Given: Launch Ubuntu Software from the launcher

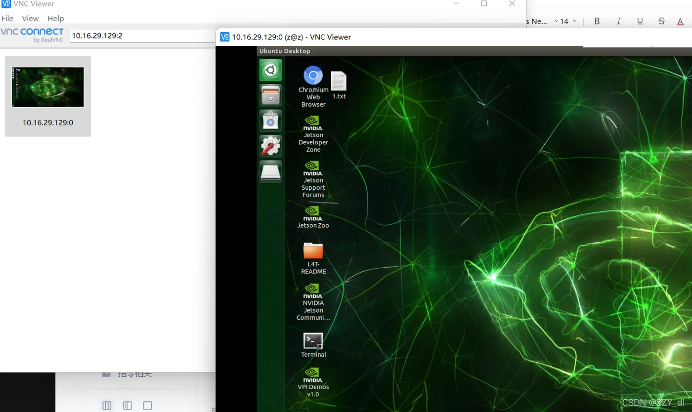Looking at the screenshot, I should click(270, 121).
